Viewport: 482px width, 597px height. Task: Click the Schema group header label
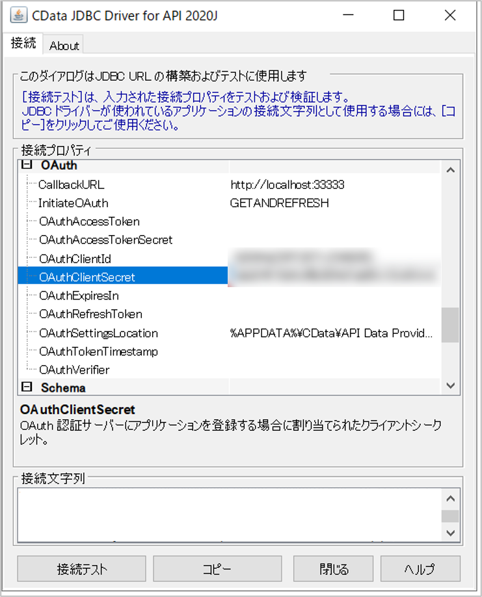tap(63, 387)
